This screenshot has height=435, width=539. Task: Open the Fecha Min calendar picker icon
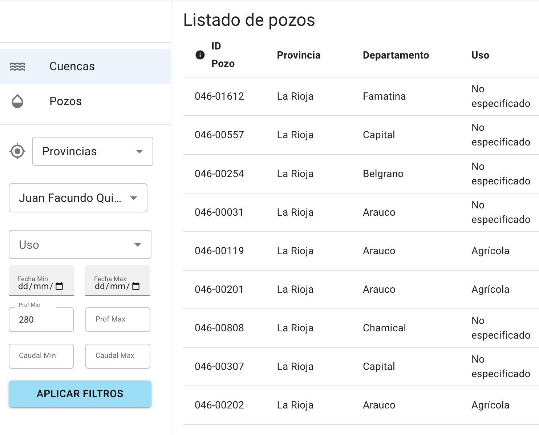pos(60,286)
